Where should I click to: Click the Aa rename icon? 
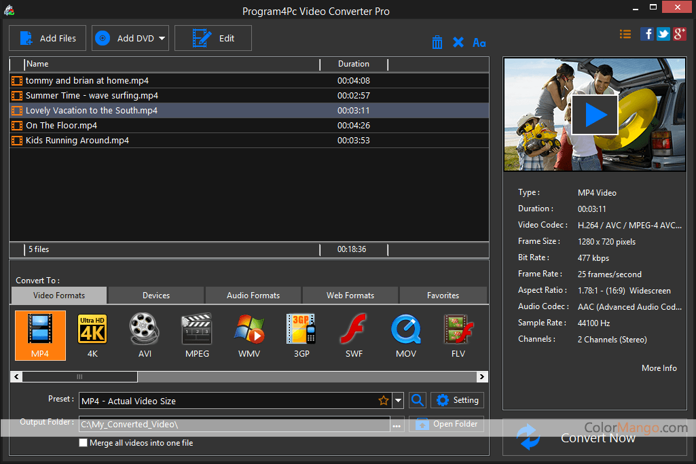479,43
